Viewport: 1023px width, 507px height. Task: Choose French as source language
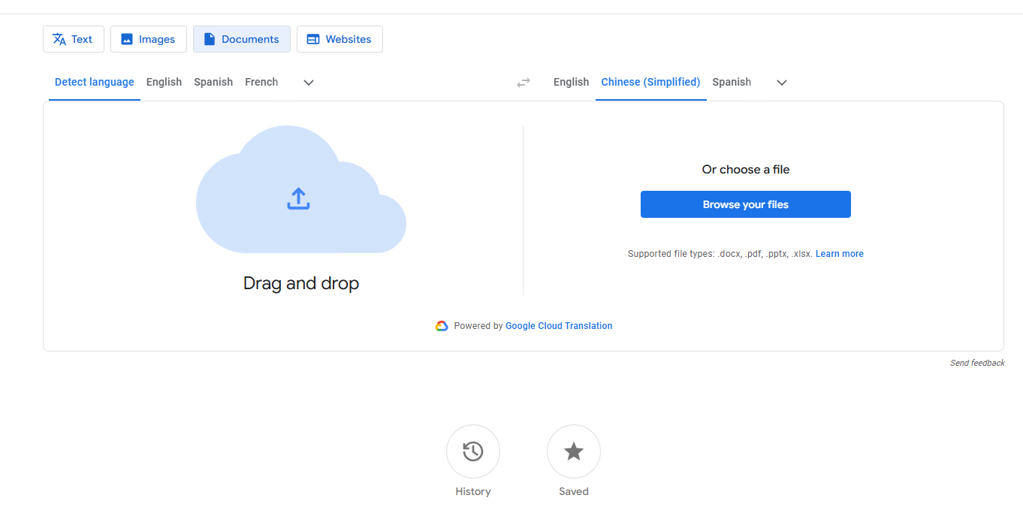(x=261, y=82)
